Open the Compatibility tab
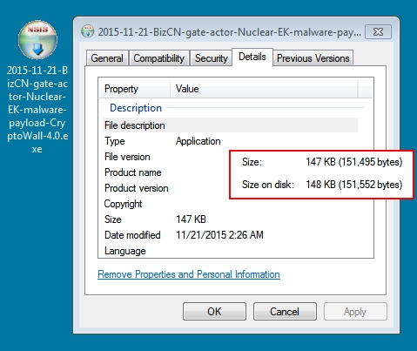 tap(159, 58)
